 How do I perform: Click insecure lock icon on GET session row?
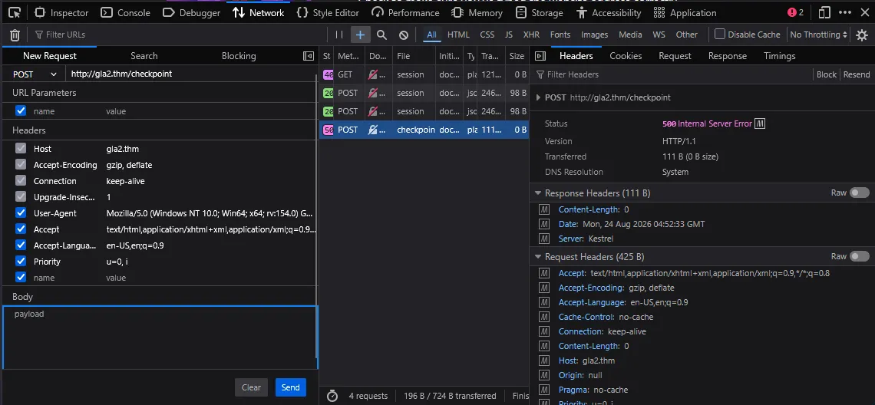pos(374,74)
